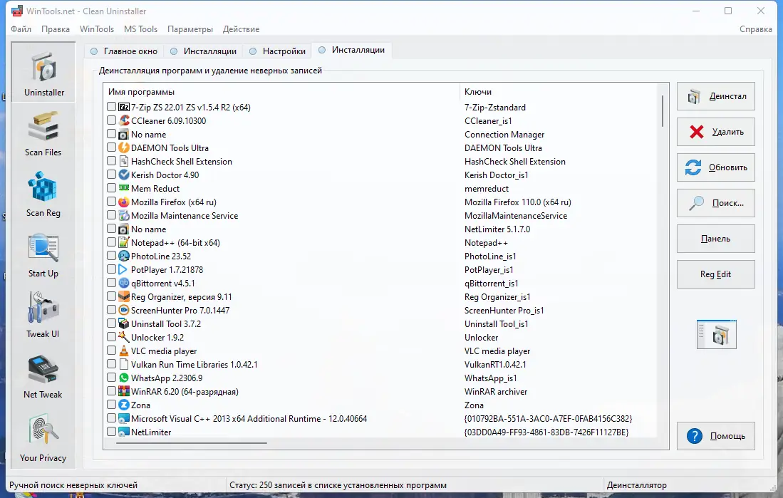The height and width of the screenshot is (498, 783).
Task: Tick the Mozilla Maintenance Service checkbox
Action: pyautogui.click(x=111, y=215)
